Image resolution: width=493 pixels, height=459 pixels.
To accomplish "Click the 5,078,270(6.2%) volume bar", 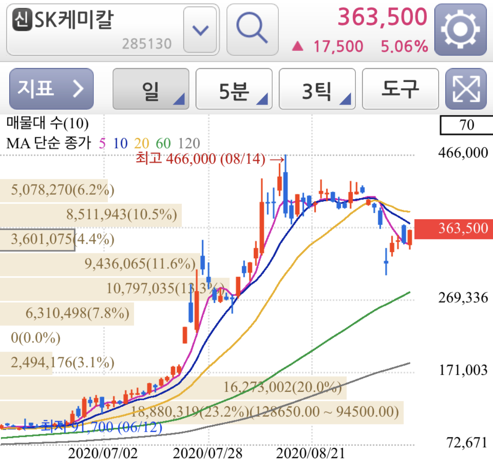I will click(x=54, y=190).
